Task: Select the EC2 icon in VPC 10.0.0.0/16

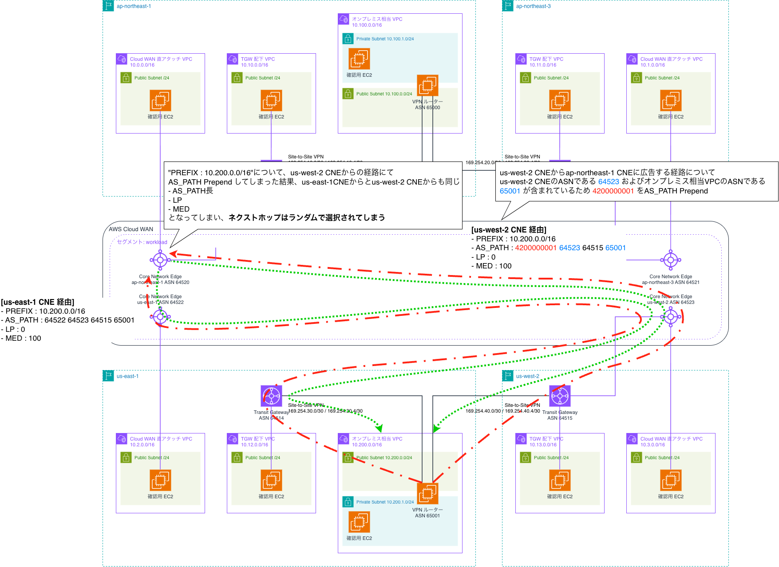Action: pos(160,101)
